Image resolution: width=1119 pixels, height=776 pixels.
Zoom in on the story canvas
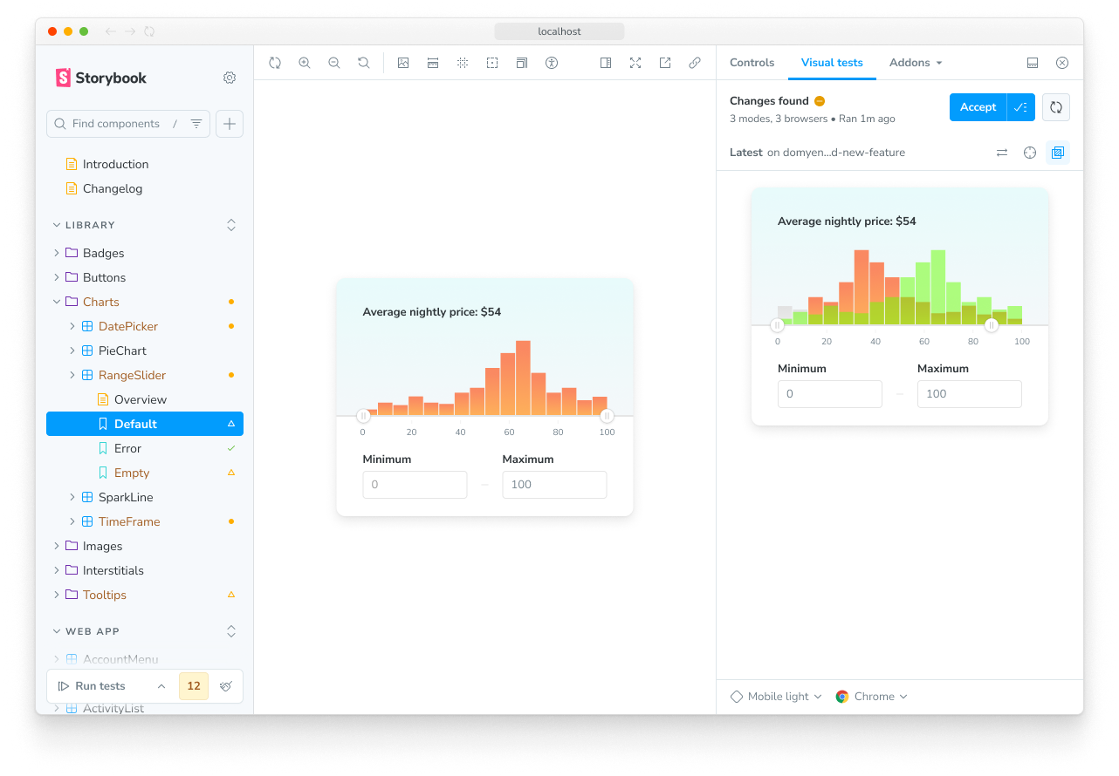[305, 63]
